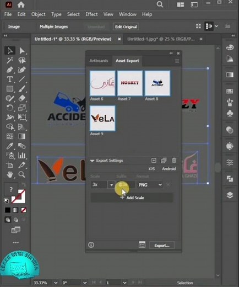Activate the Hand tool
Image resolution: width=239 pixels, height=287 pixels.
point(10,174)
